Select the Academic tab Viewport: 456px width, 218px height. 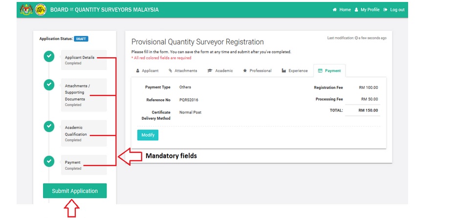click(x=220, y=71)
